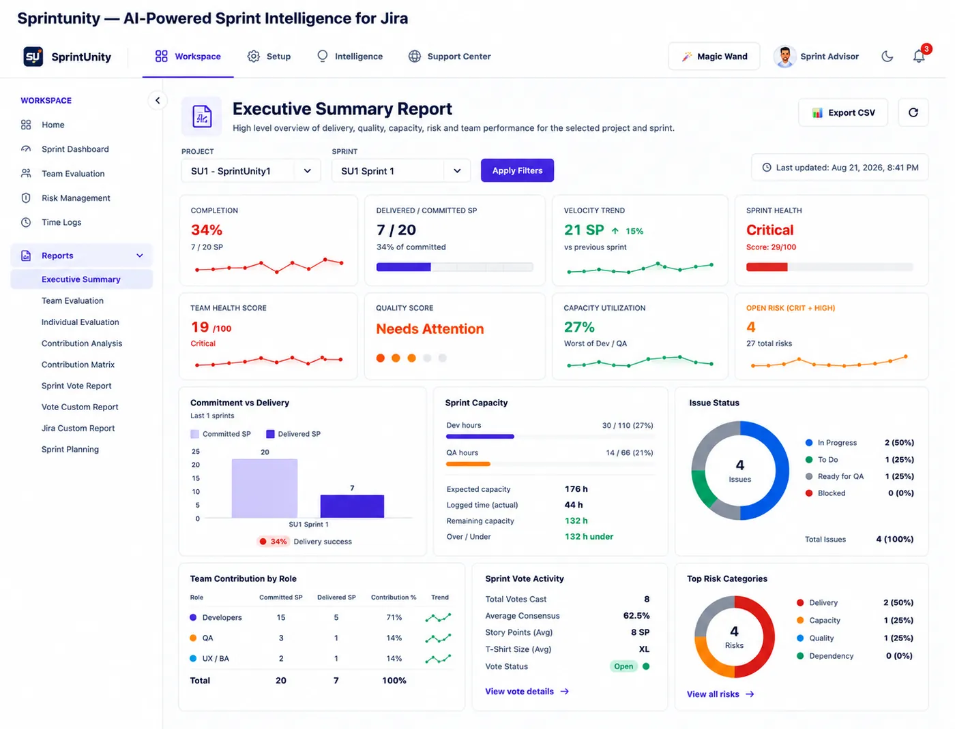Click the In Progress legend dot

[809, 443]
